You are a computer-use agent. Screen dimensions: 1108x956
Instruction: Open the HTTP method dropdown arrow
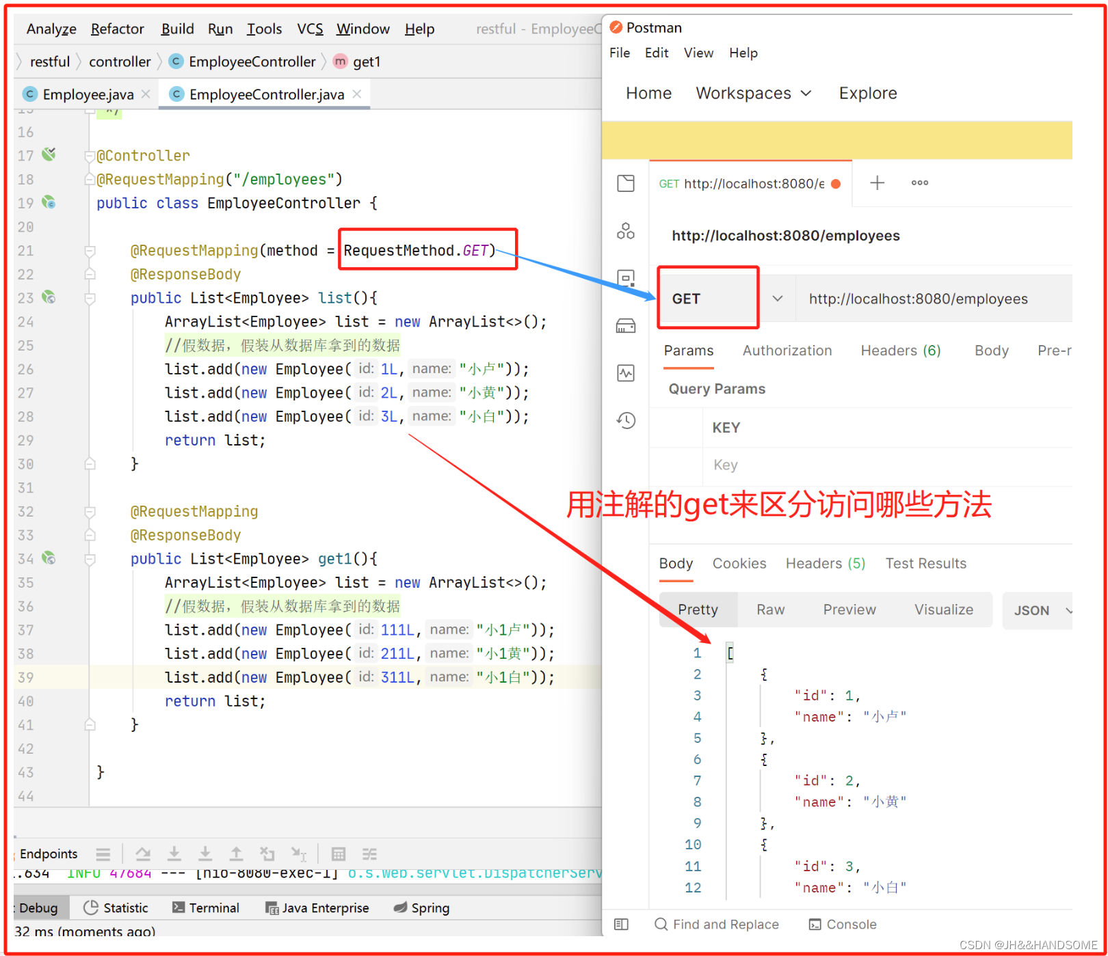[778, 299]
